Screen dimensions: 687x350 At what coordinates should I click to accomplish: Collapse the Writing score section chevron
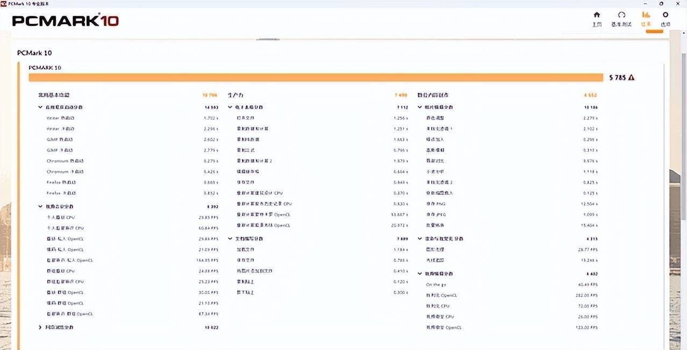[x=230, y=239]
